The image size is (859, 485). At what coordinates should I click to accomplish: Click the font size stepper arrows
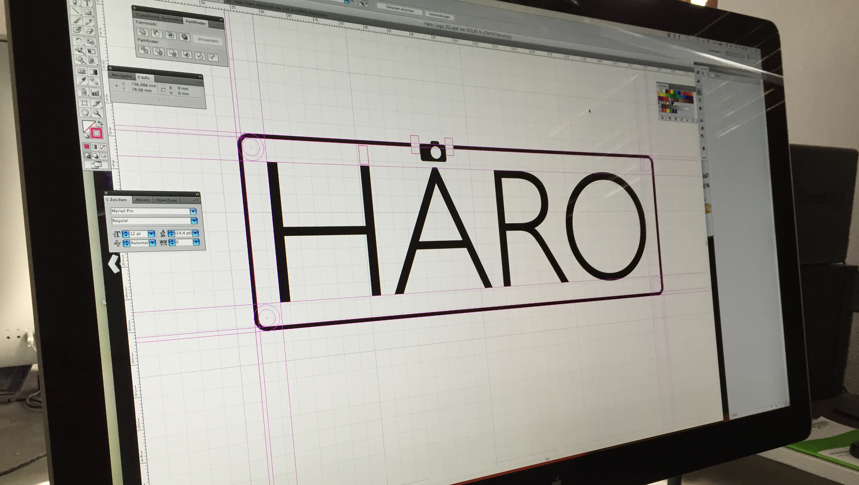tap(125, 233)
